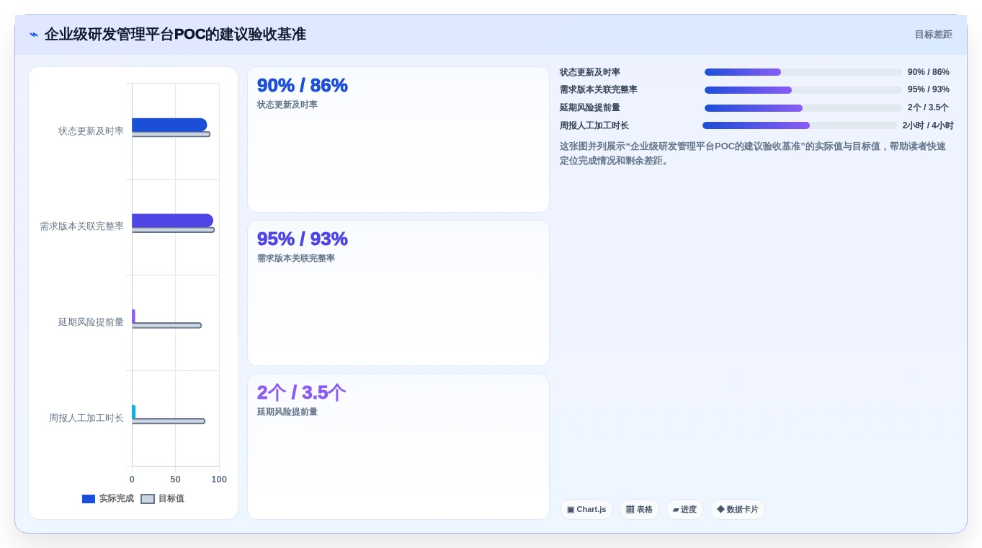Select the 数据卡片 tag chip
This screenshot has width=982, height=548.
pos(738,510)
